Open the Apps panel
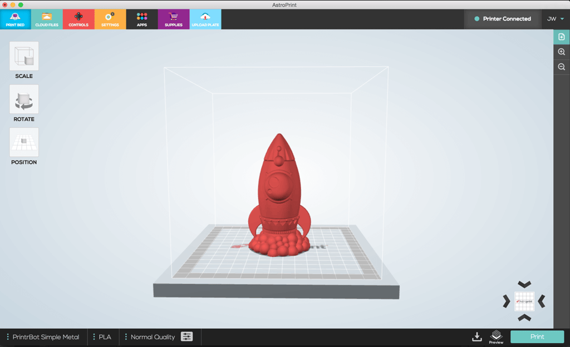The height and width of the screenshot is (347, 570). pos(142,18)
